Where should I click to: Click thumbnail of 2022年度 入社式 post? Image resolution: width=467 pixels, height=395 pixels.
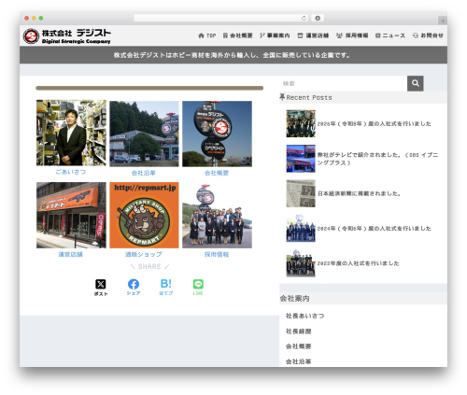(301, 263)
